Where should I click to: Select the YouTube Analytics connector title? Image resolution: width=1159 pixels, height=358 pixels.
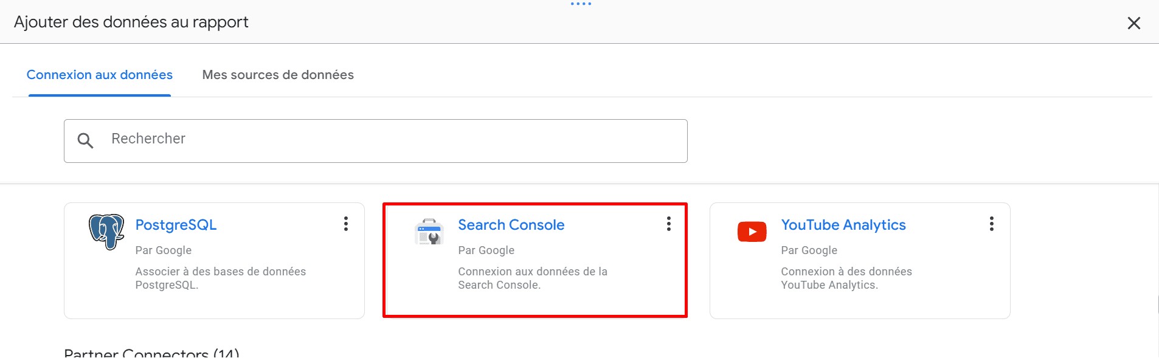843,225
